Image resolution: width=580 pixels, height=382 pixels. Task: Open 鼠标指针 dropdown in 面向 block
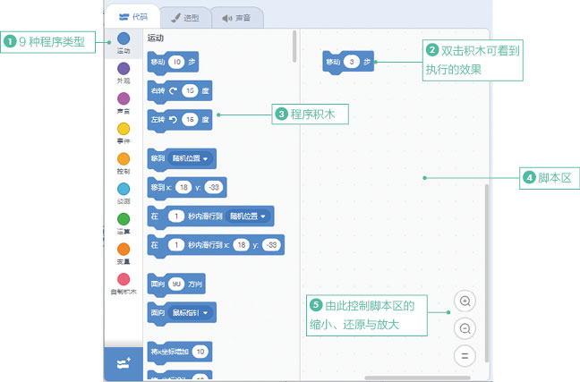(191, 313)
